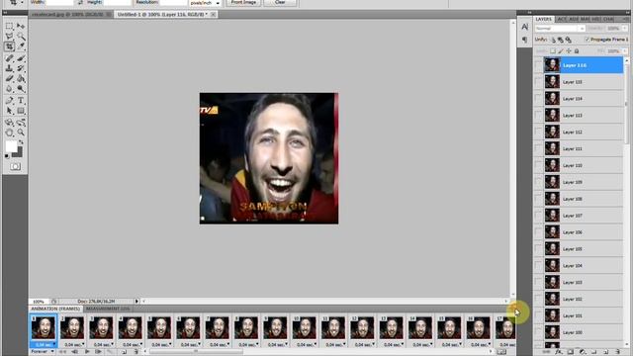Toggle lock position
Image resolution: width=633 pixels, height=356 pixels.
[569, 51]
